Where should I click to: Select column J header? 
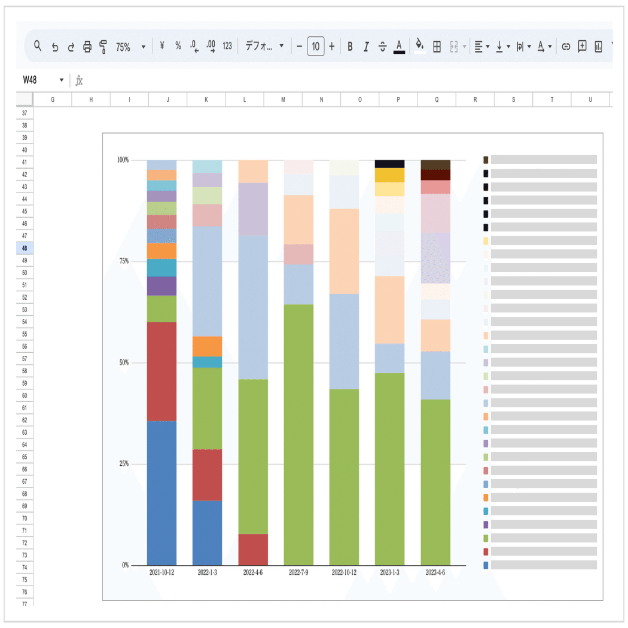point(168,99)
